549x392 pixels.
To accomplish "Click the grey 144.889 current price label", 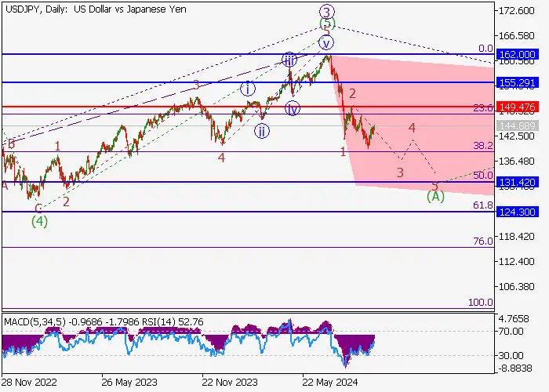I will pyautogui.click(x=517, y=126).
